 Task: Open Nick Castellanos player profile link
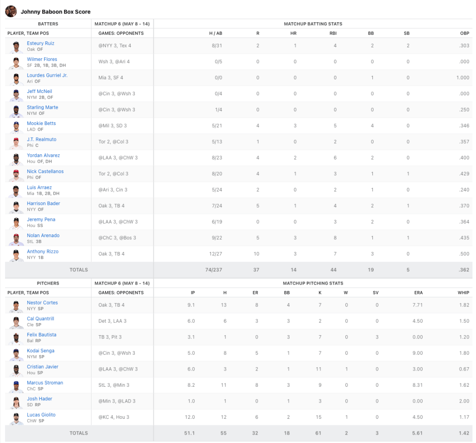[x=45, y=172]
